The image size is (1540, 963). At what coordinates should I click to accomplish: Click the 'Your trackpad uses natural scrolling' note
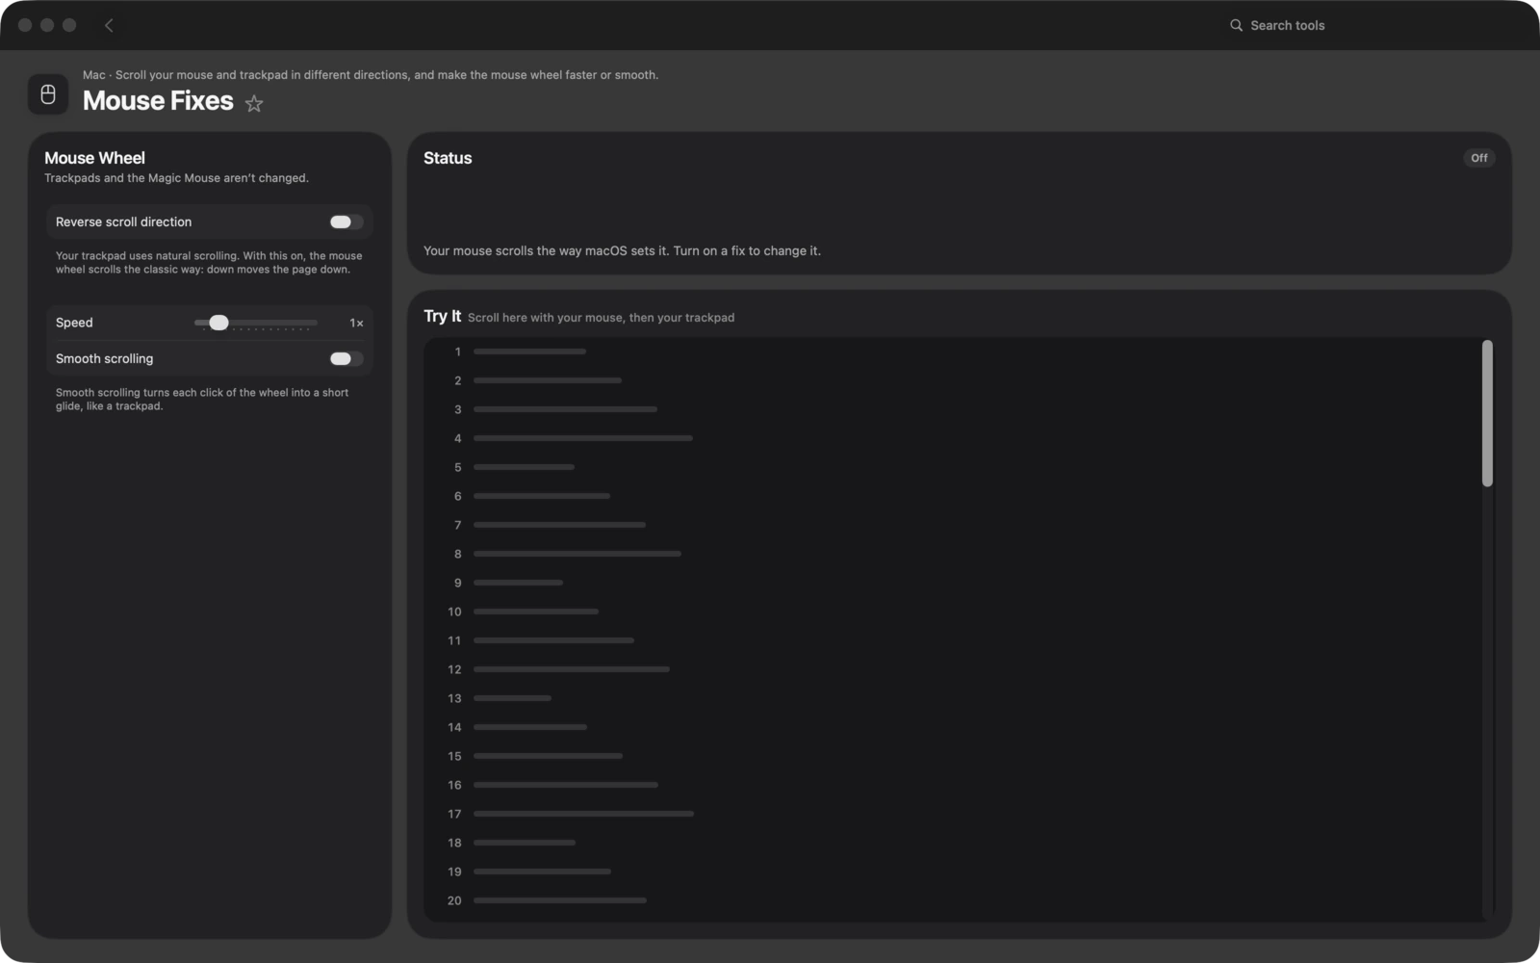click(209, 263)
